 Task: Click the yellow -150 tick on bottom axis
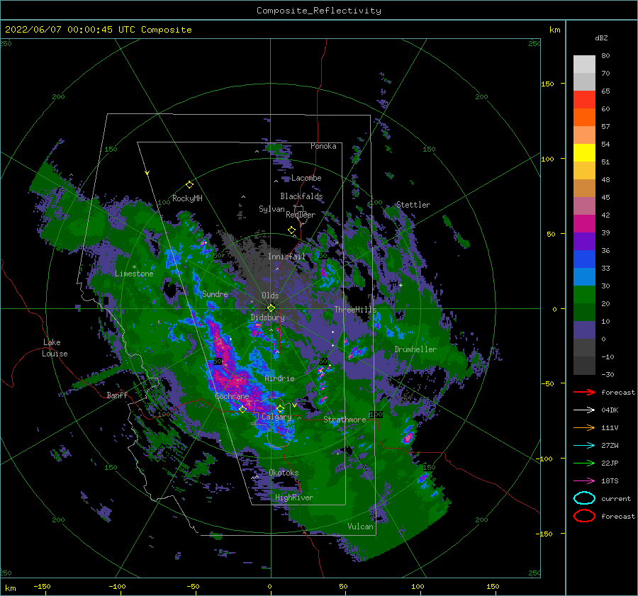(x=42, y=586)
